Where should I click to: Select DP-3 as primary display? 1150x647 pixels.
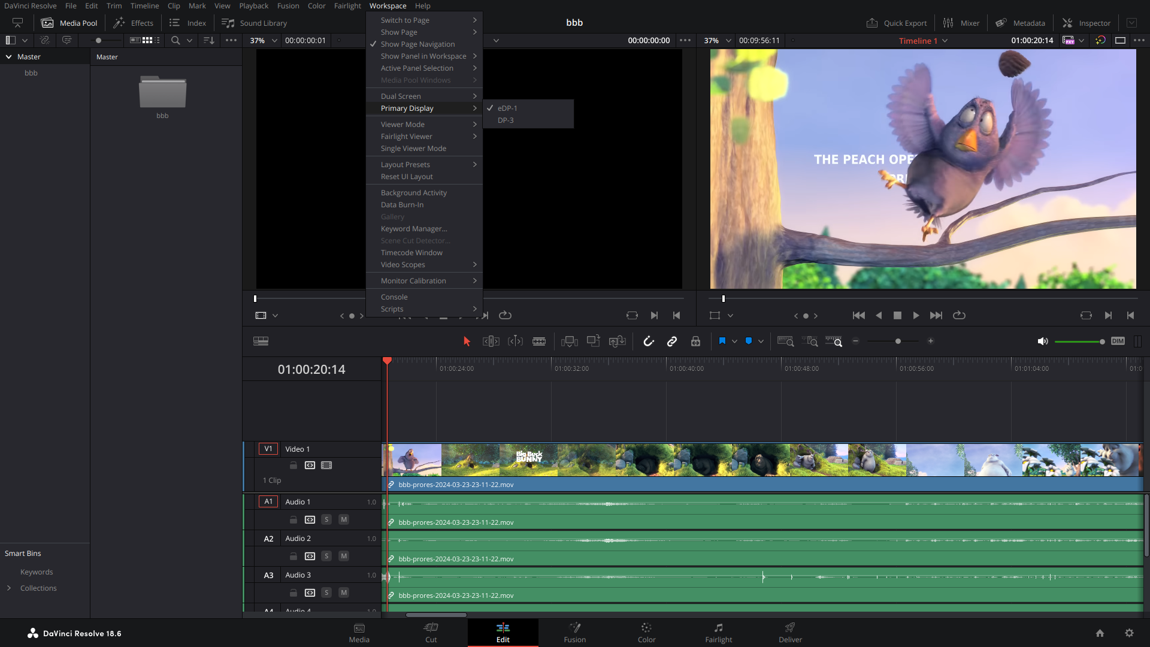pos(528,120)
